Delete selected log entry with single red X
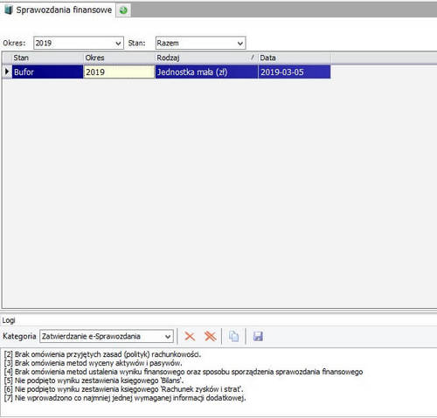 190,336
